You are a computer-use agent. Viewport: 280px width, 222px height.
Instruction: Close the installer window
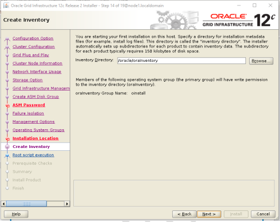(x=270, y=6)
